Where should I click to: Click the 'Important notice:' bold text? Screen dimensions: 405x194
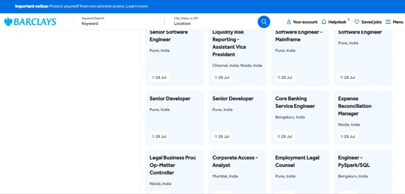click(32, 6)
